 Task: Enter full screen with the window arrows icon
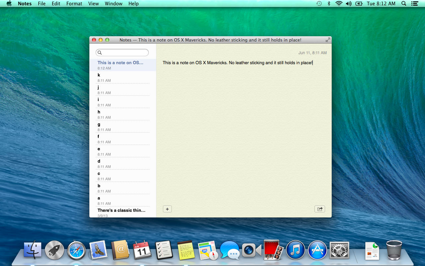click(328, 40)
